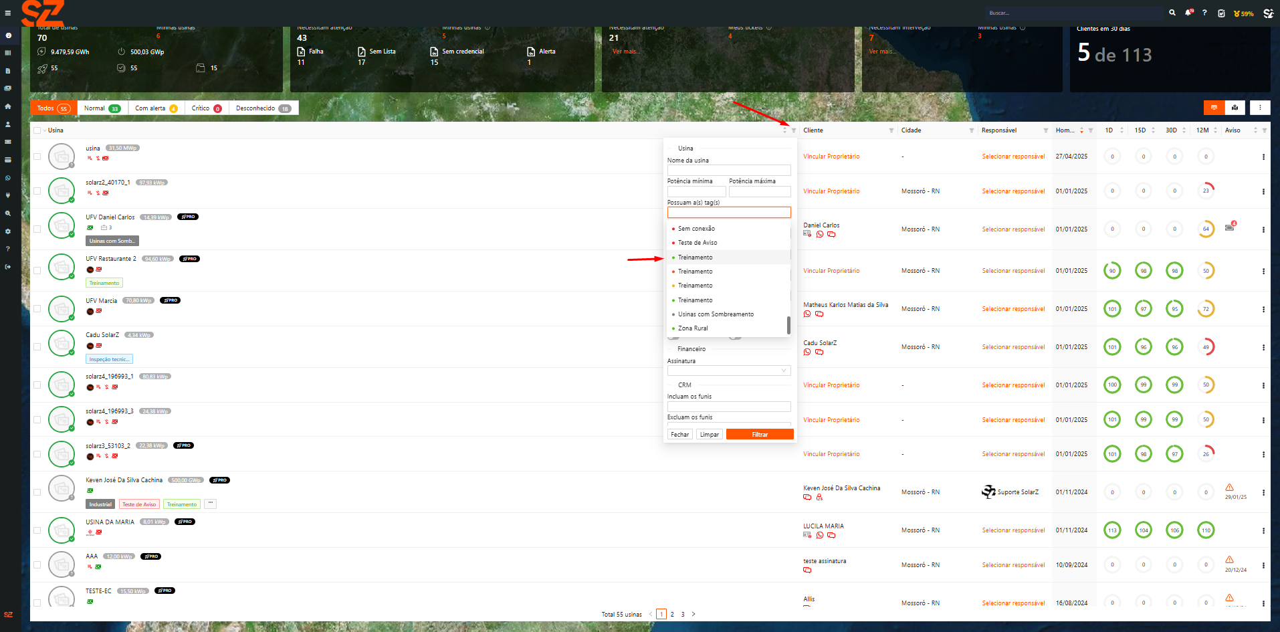The width and height of the screenshot is (1280, 632).
Task: Check the box for Cadu SolarZ row
Action: coord(37,346)
